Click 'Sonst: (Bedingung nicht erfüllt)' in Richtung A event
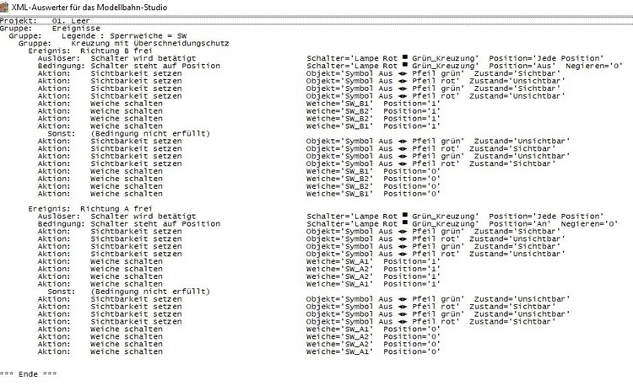Screen dimensions: 633x391 (x=129, y=292)
